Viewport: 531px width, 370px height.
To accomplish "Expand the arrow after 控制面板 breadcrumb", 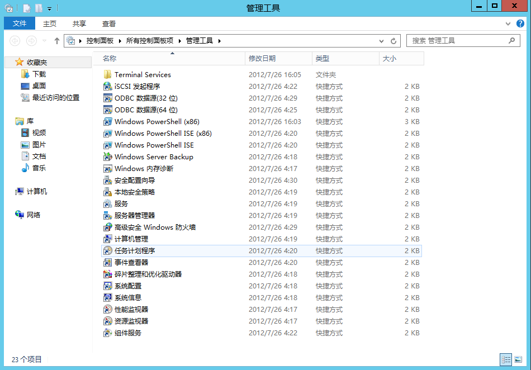I will point(120,41).
